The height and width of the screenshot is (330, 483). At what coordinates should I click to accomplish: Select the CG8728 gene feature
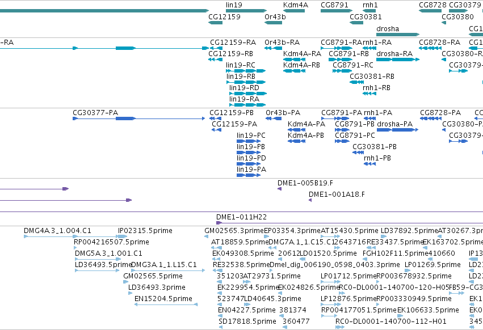point(430,11)
